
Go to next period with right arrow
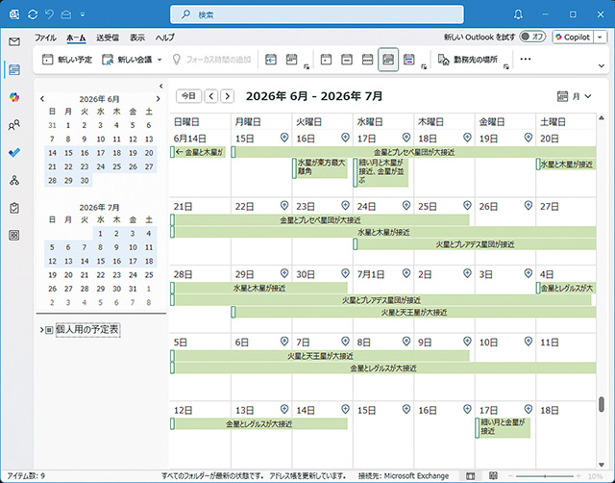click(227, 96)
